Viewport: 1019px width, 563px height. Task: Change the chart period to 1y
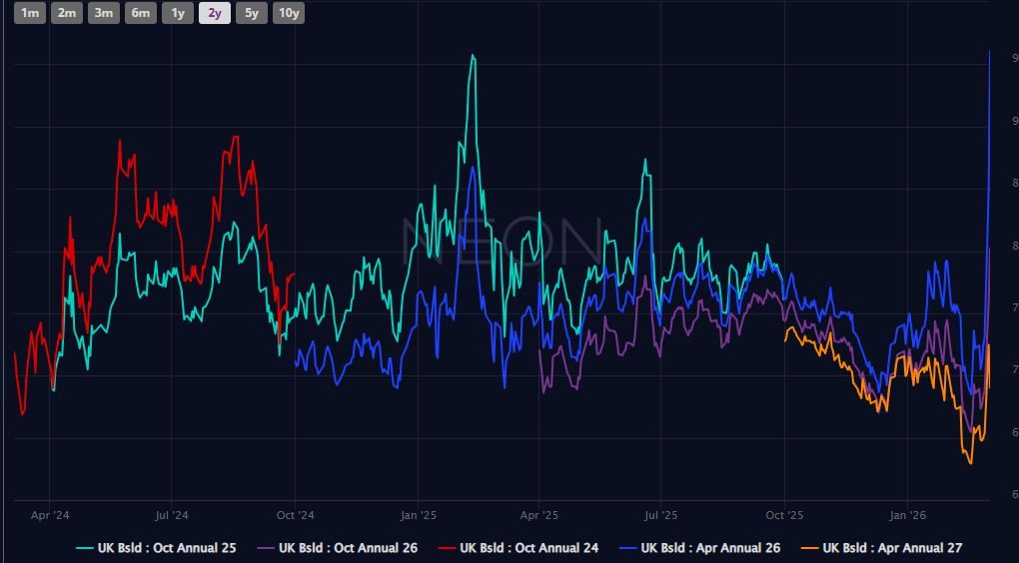click(178, 13)
